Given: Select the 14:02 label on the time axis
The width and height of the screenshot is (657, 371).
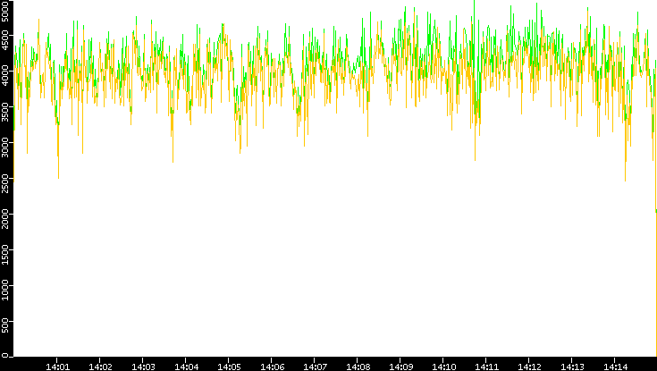Looking at the screenshot, I should coord(100,367).
